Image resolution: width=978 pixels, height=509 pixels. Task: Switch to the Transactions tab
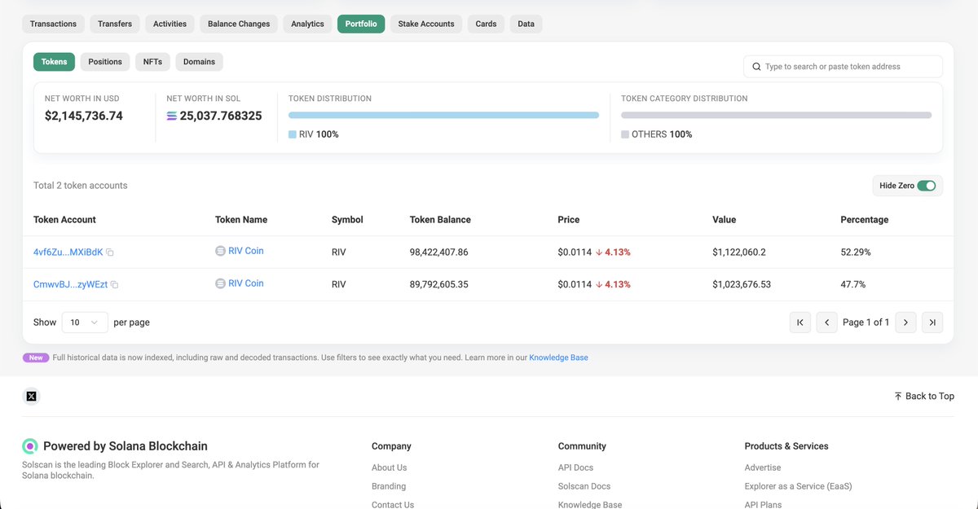tap(53, 24)
